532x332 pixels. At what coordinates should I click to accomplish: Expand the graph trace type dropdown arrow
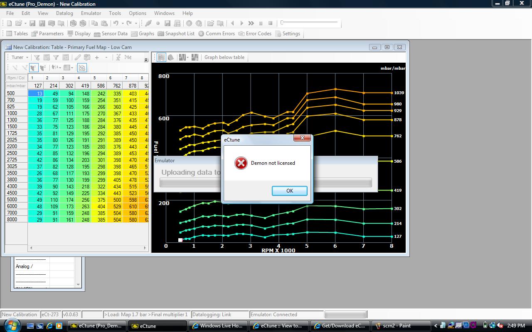click(188, 57)
